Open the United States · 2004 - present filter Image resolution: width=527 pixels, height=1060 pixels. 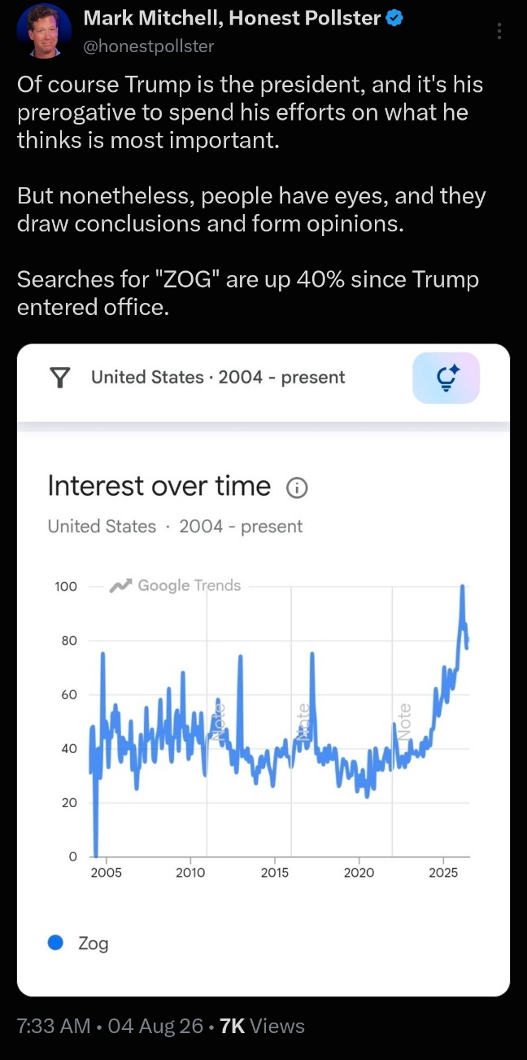click(x=218, y=377)
